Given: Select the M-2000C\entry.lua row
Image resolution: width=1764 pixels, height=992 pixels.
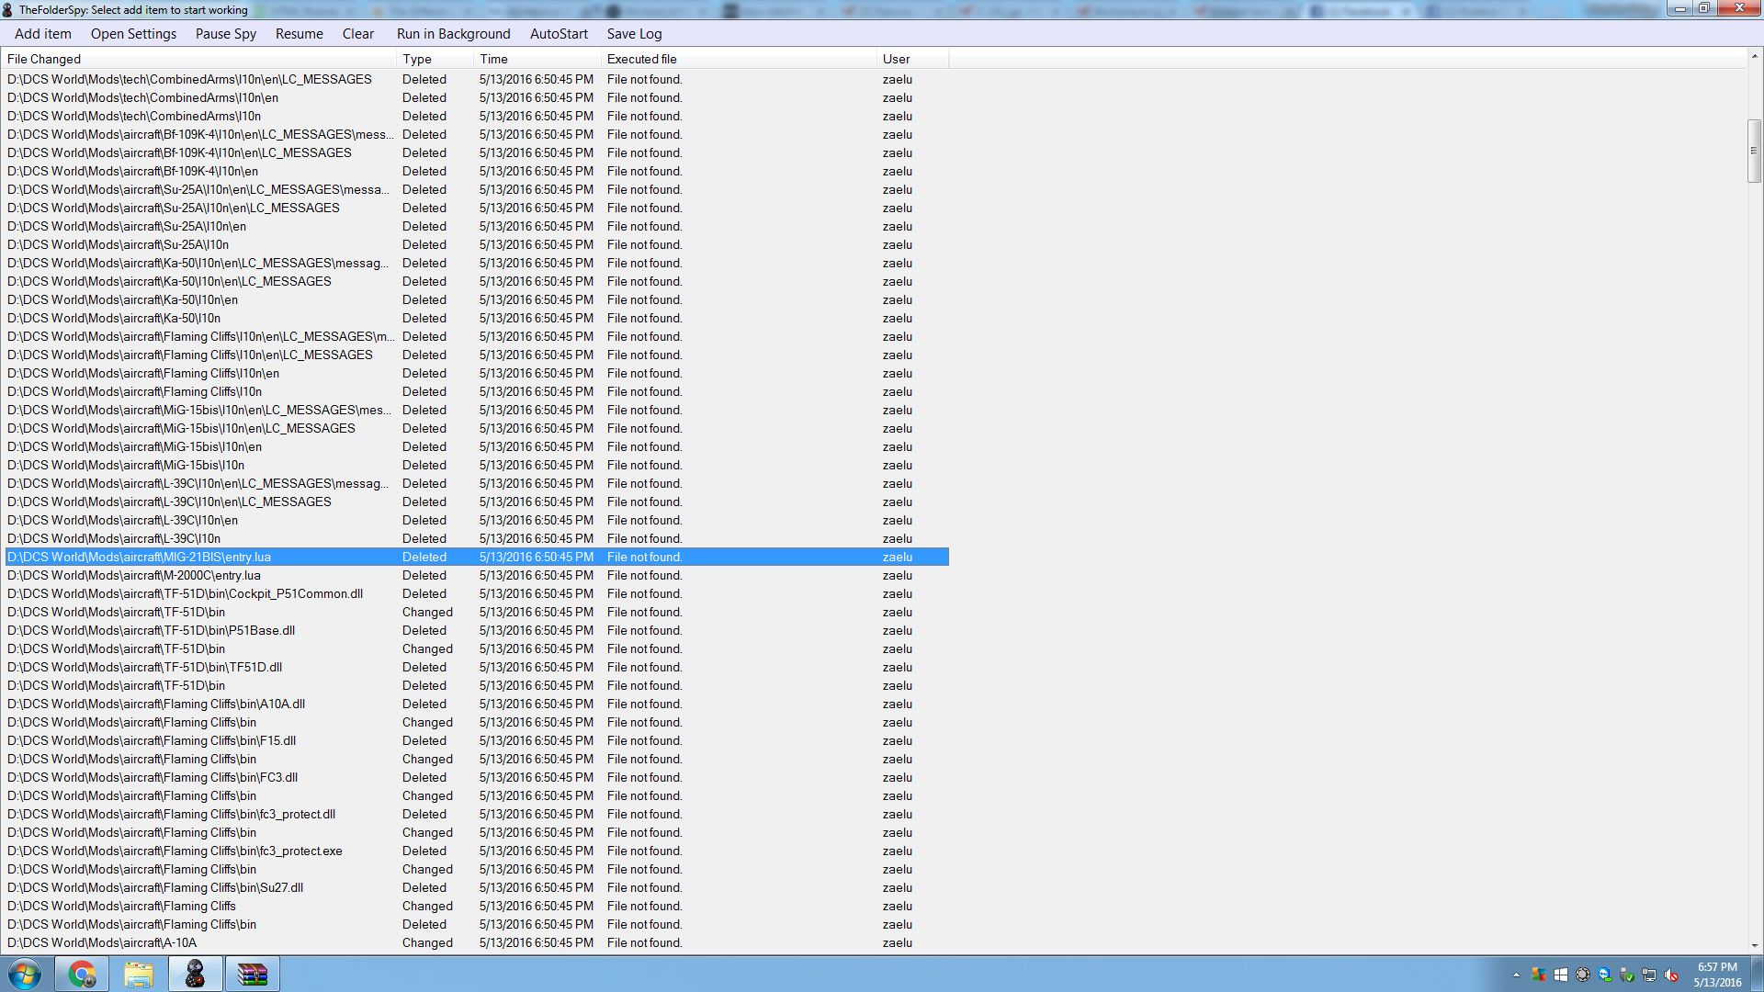Looking at the screenshot, I should 477,575.
